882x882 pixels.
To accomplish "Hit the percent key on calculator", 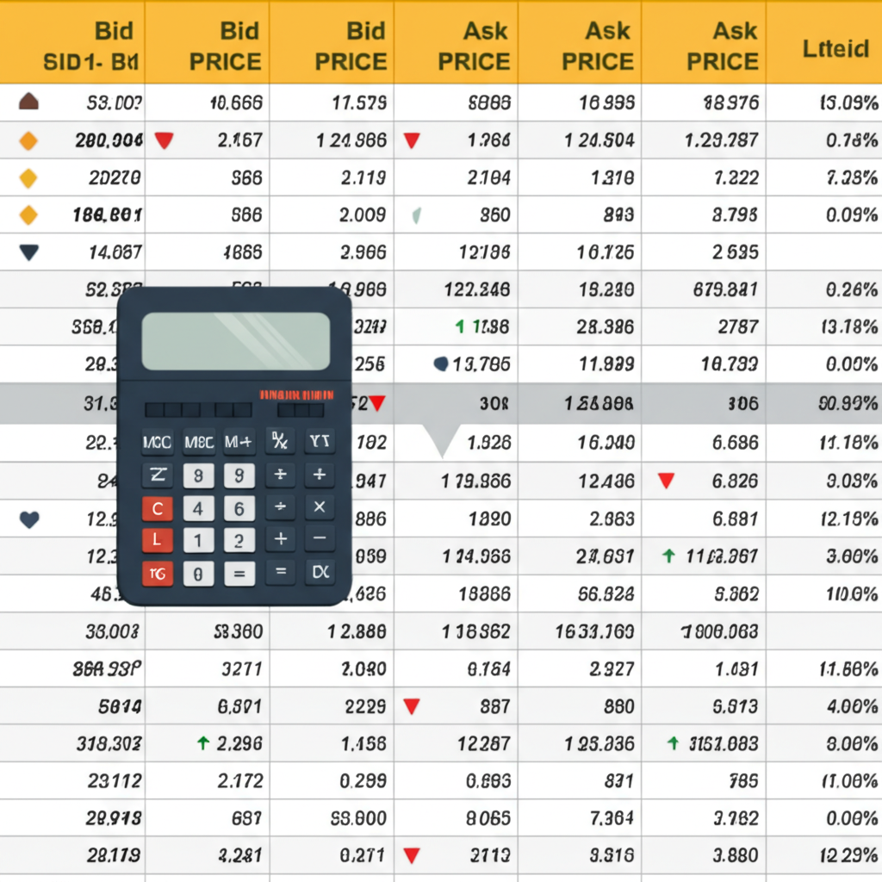I will coord(279,443).
